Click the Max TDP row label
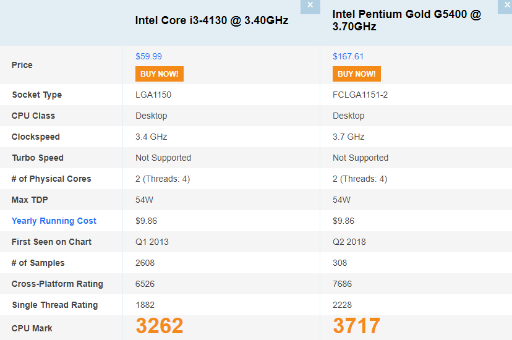 click(31, 200)
